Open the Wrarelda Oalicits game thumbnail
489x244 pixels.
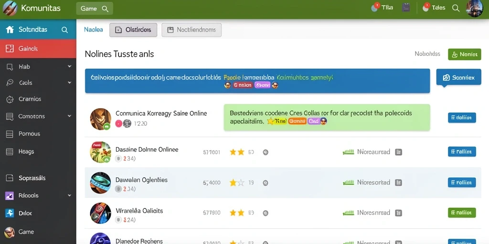pos(100,213)
